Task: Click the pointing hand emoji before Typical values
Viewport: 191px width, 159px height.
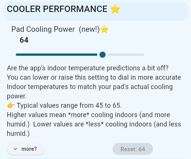Action: coord(11,106)
